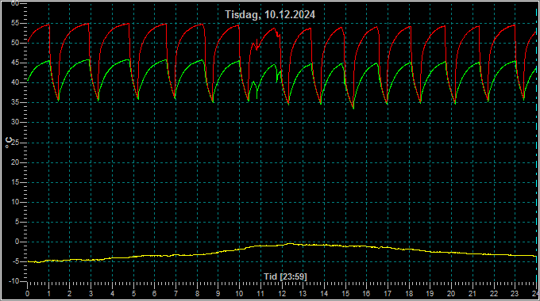Click the 45 label on temperature axis
The width and height of the screenshot is (540, 301).
[x=15, y=63]
